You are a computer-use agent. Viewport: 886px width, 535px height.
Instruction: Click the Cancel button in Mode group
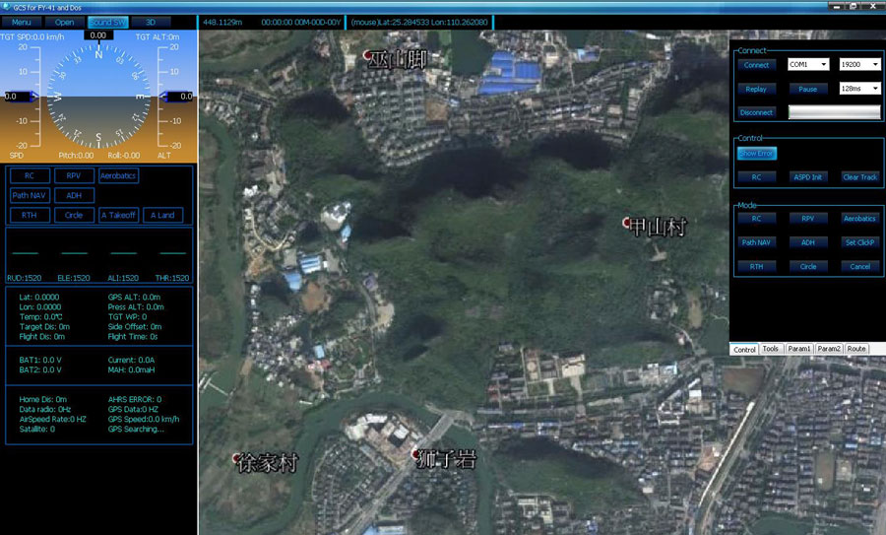click(859, 266)
